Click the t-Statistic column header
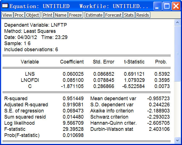This screenshot has width=182, height=145. pyautogui.click(x=134, y=62)
